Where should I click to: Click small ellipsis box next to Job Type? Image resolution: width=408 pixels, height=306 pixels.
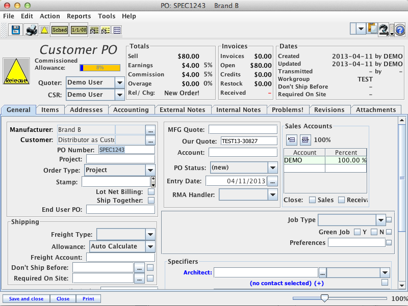389,220
